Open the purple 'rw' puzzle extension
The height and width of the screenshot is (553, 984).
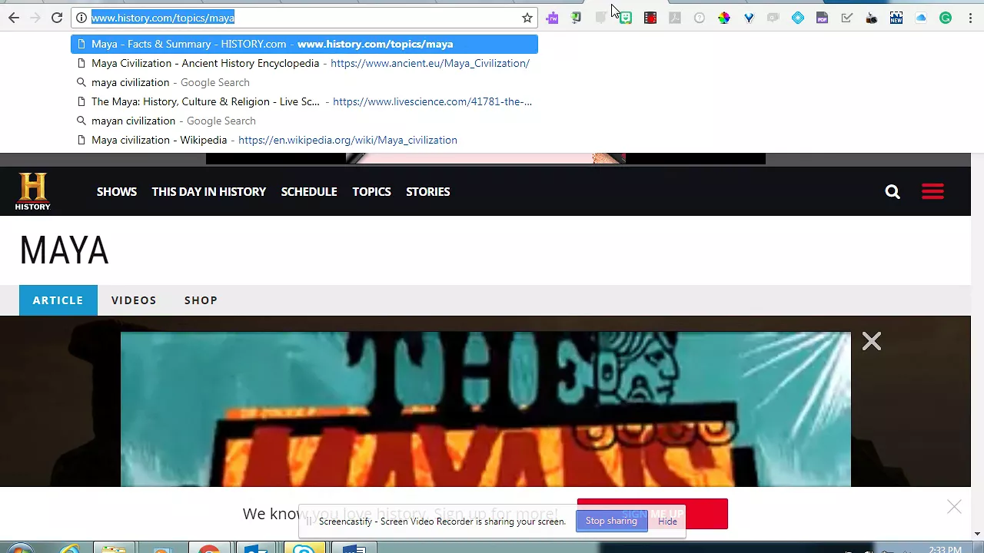pos(552,18)
